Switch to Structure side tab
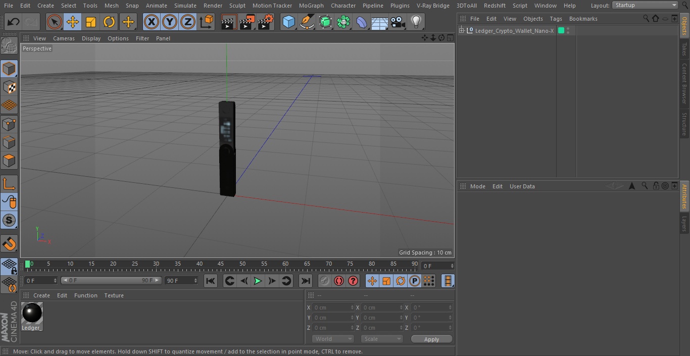Image resolution: width=690 pixels, height=356 pixels. (x=684, y=124)
